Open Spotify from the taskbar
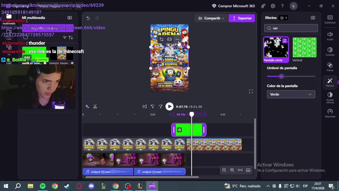 (x=43, y=186)
